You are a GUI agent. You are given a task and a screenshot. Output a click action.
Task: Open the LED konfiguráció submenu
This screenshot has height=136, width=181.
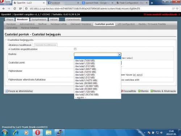(126, 24)
